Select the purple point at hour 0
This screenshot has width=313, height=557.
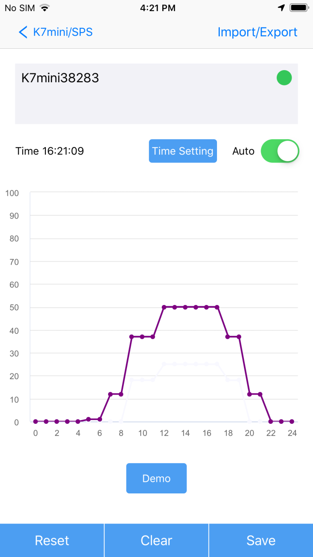coord(36,421)
